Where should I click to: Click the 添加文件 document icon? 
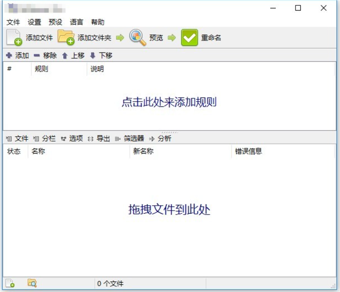tap(14, 37)
